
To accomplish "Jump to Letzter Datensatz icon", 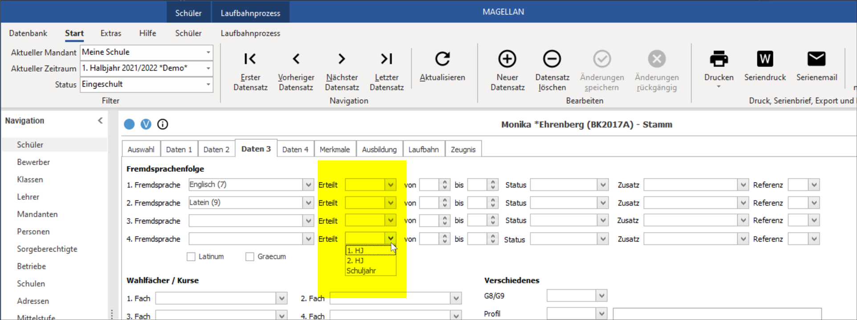I will [386, 59].
